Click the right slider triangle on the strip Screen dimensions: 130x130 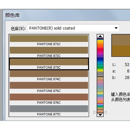click(105, 112)
